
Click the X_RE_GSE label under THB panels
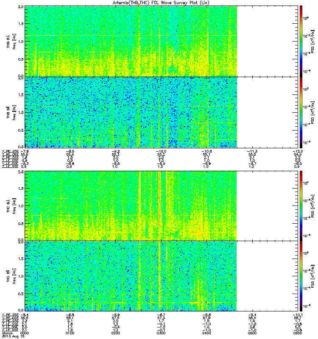10,151
